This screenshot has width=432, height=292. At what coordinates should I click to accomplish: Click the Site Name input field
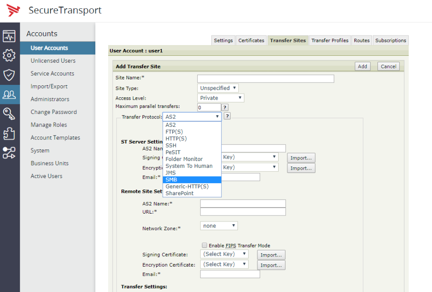(x=266, y=78)
